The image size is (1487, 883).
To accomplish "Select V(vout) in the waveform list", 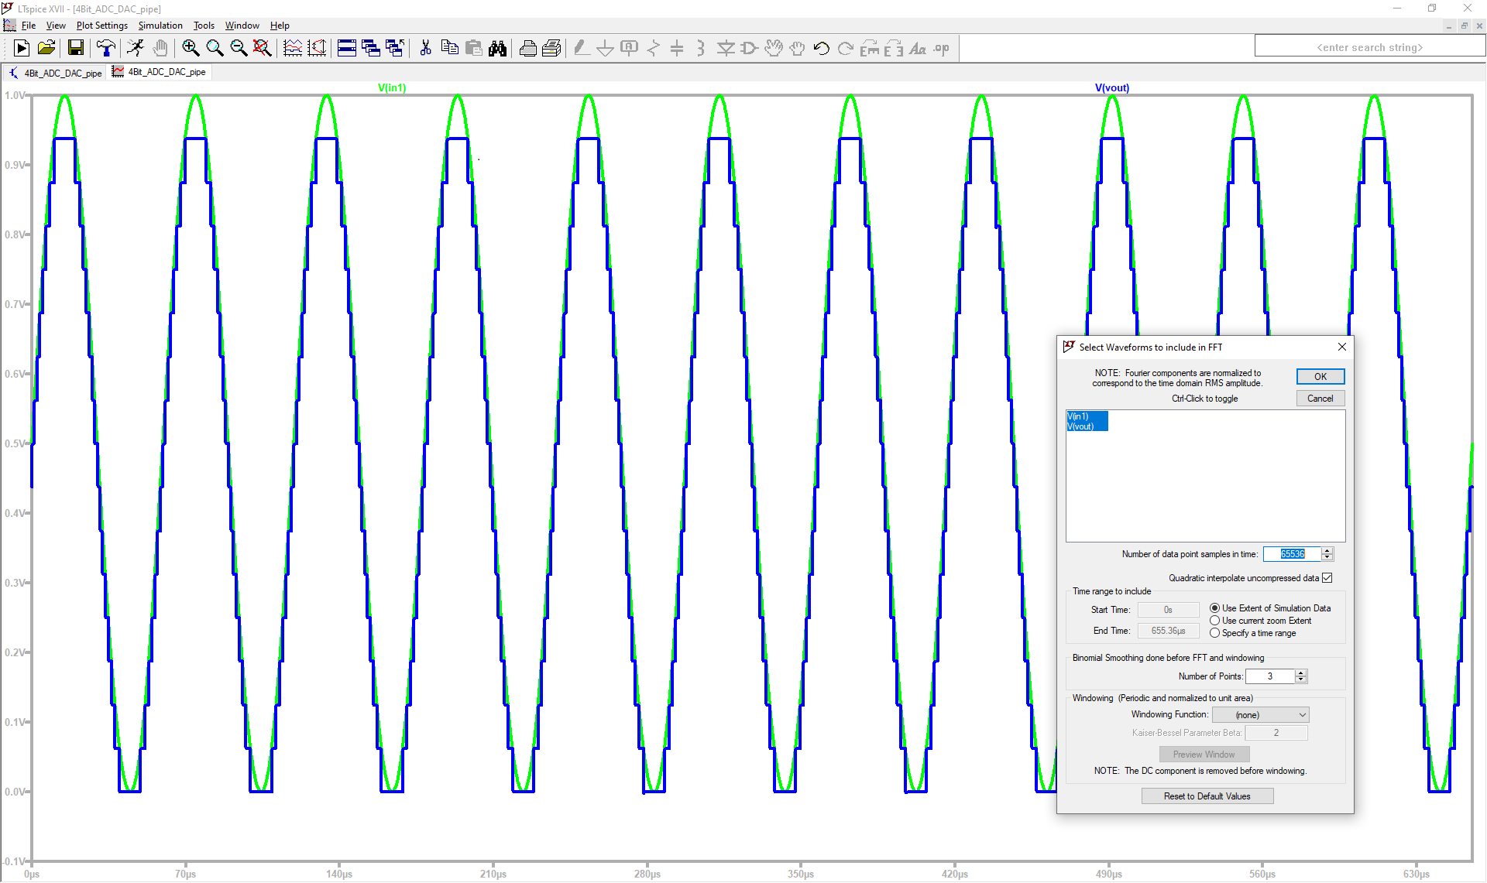I will (x=1081, y=427).
